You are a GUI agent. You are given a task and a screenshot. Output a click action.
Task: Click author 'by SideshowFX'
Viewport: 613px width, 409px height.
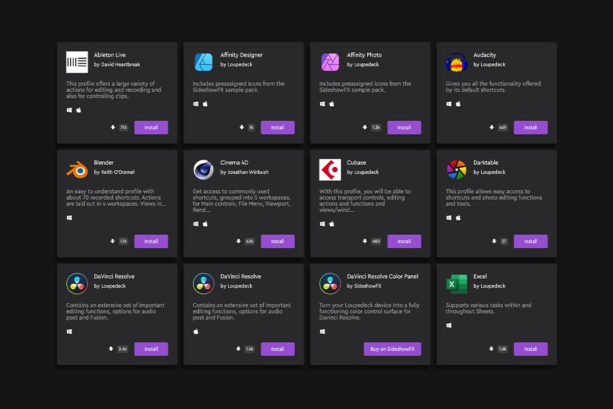click(364, 286)
